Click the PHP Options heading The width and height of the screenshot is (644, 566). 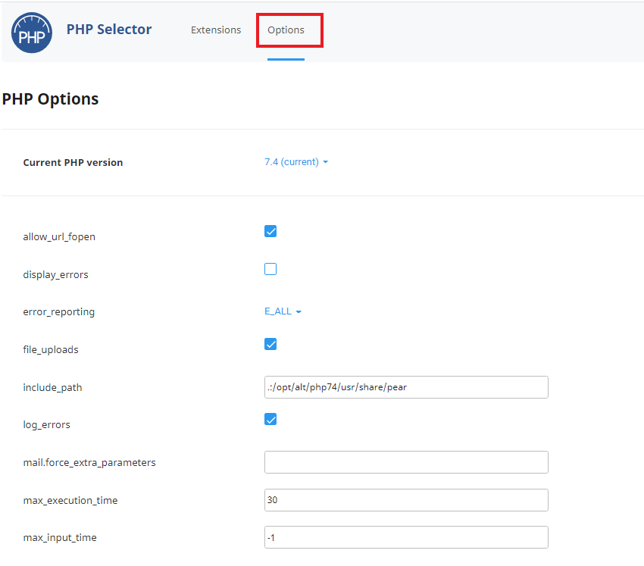pyautogui.click(x=50, y=99)
